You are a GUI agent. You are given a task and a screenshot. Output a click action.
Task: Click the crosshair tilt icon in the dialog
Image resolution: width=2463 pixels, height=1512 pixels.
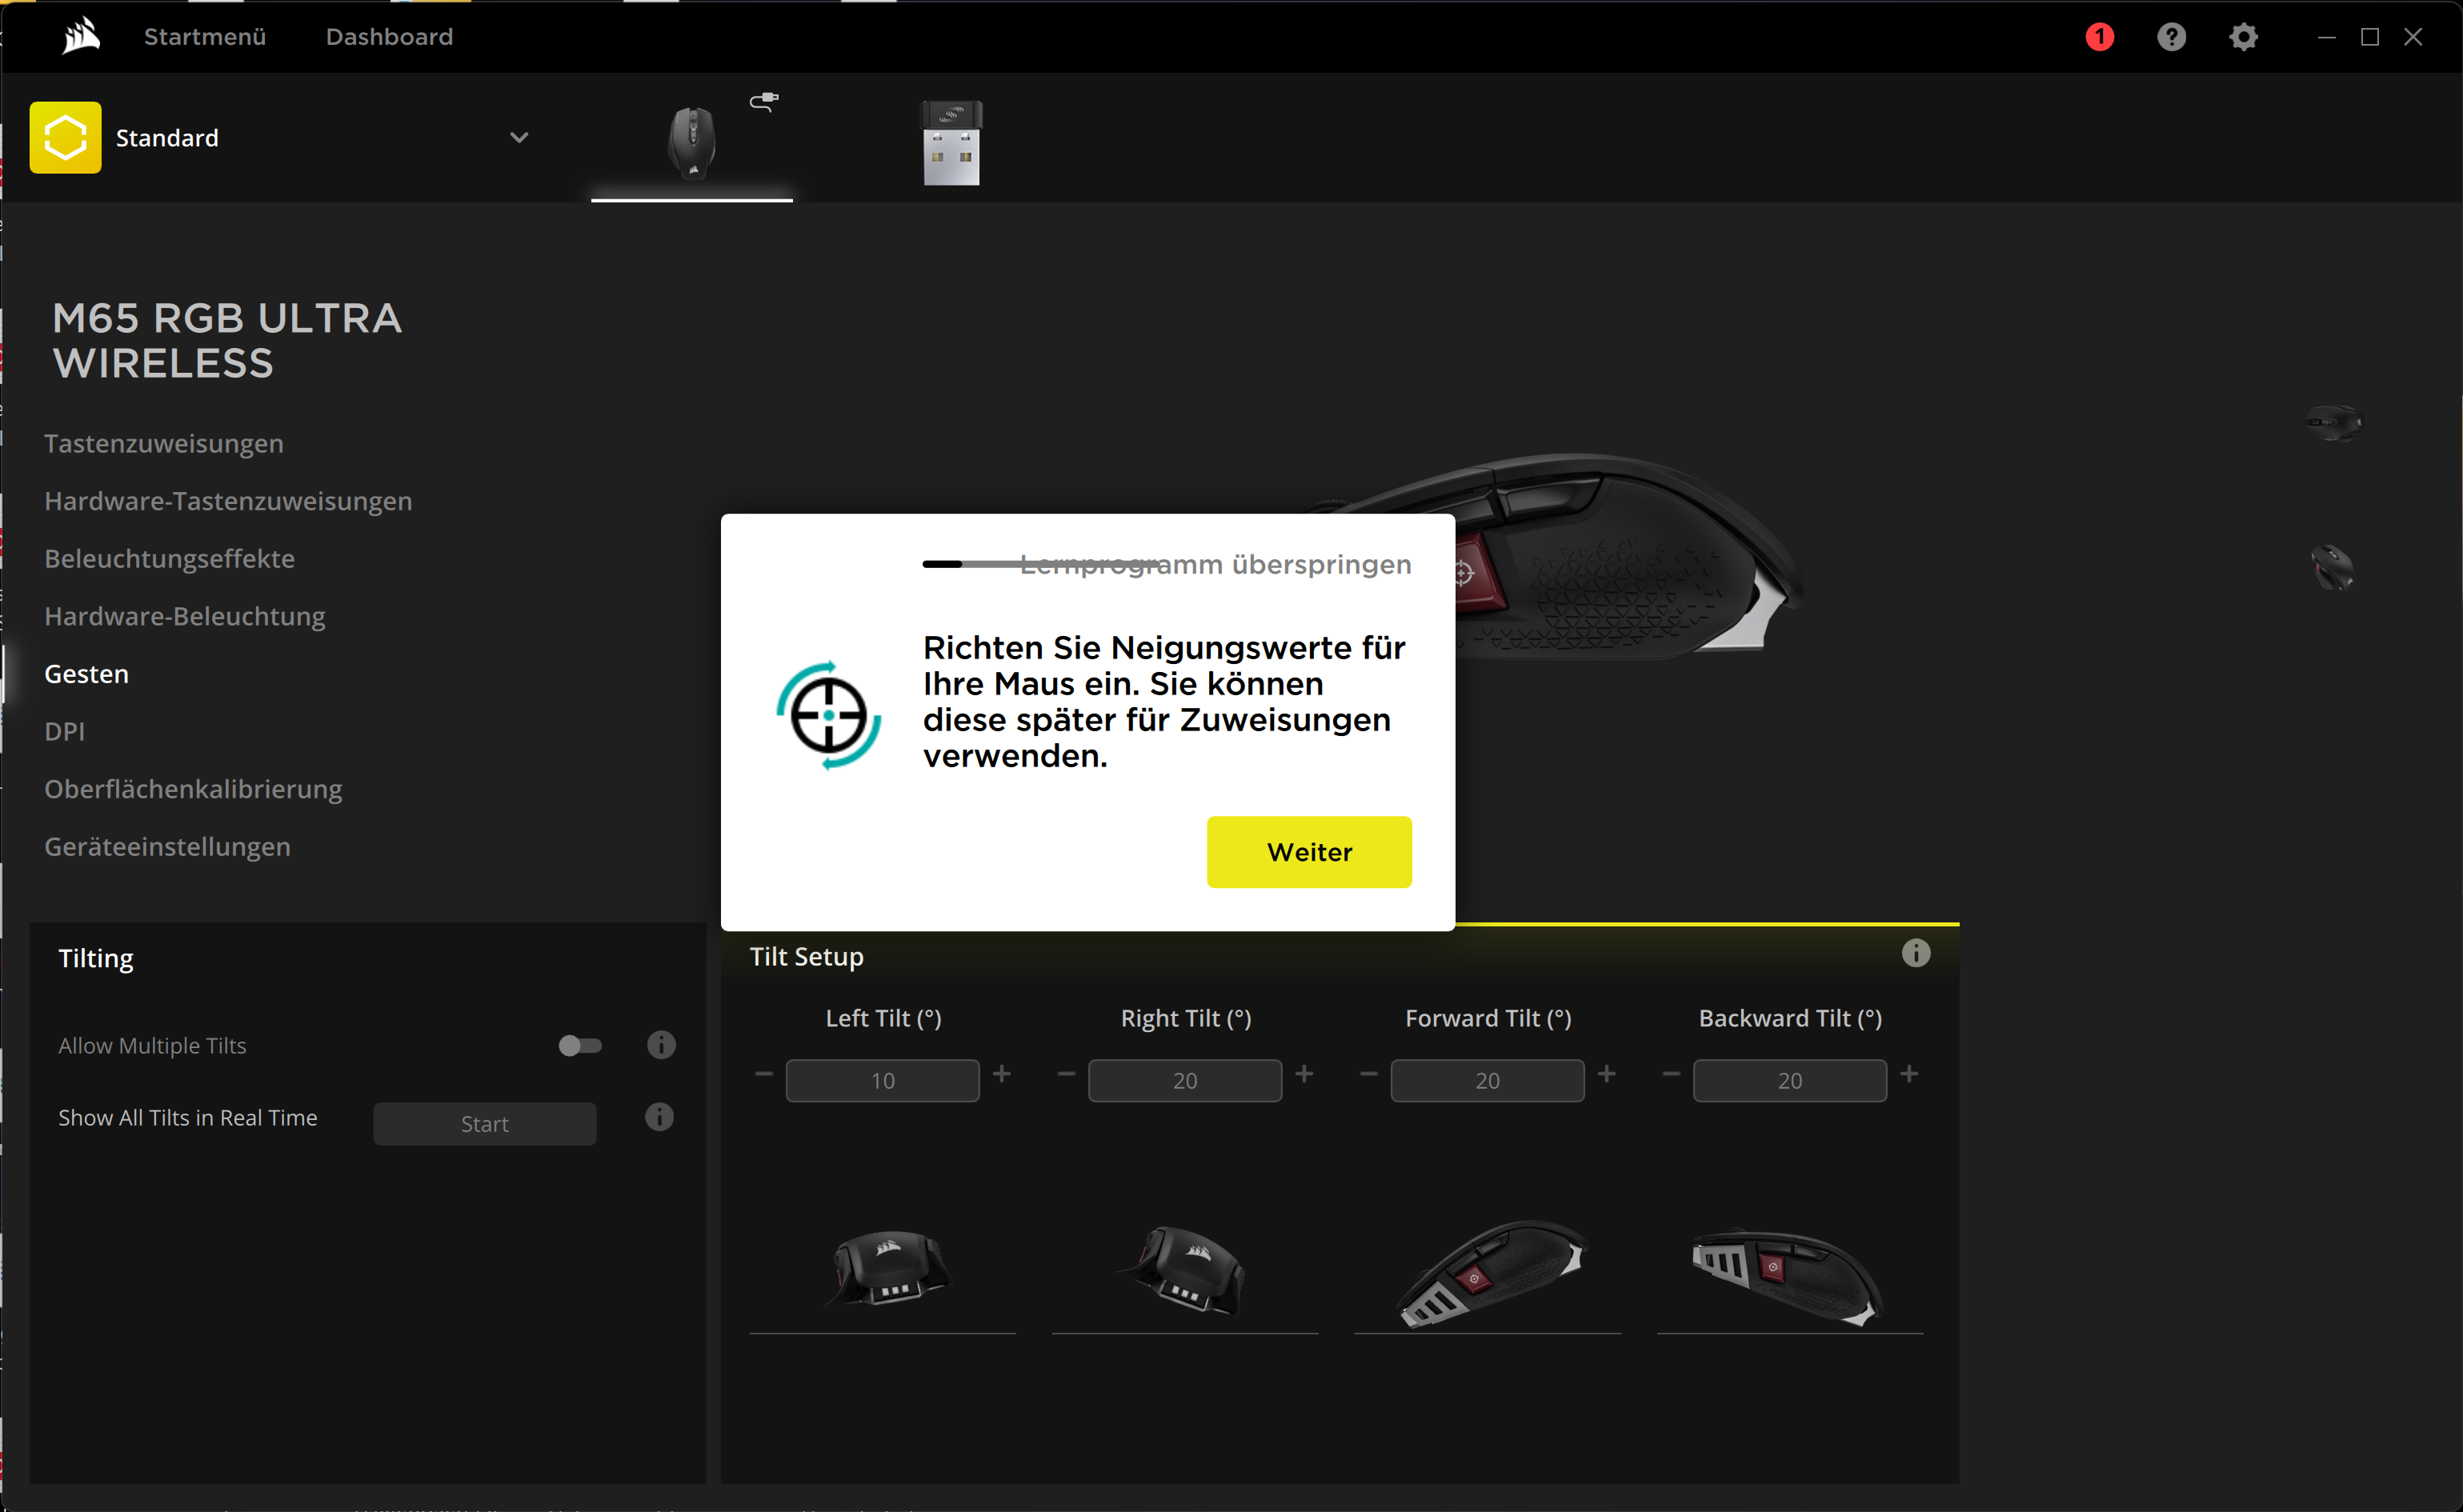(x=828, y=715)
